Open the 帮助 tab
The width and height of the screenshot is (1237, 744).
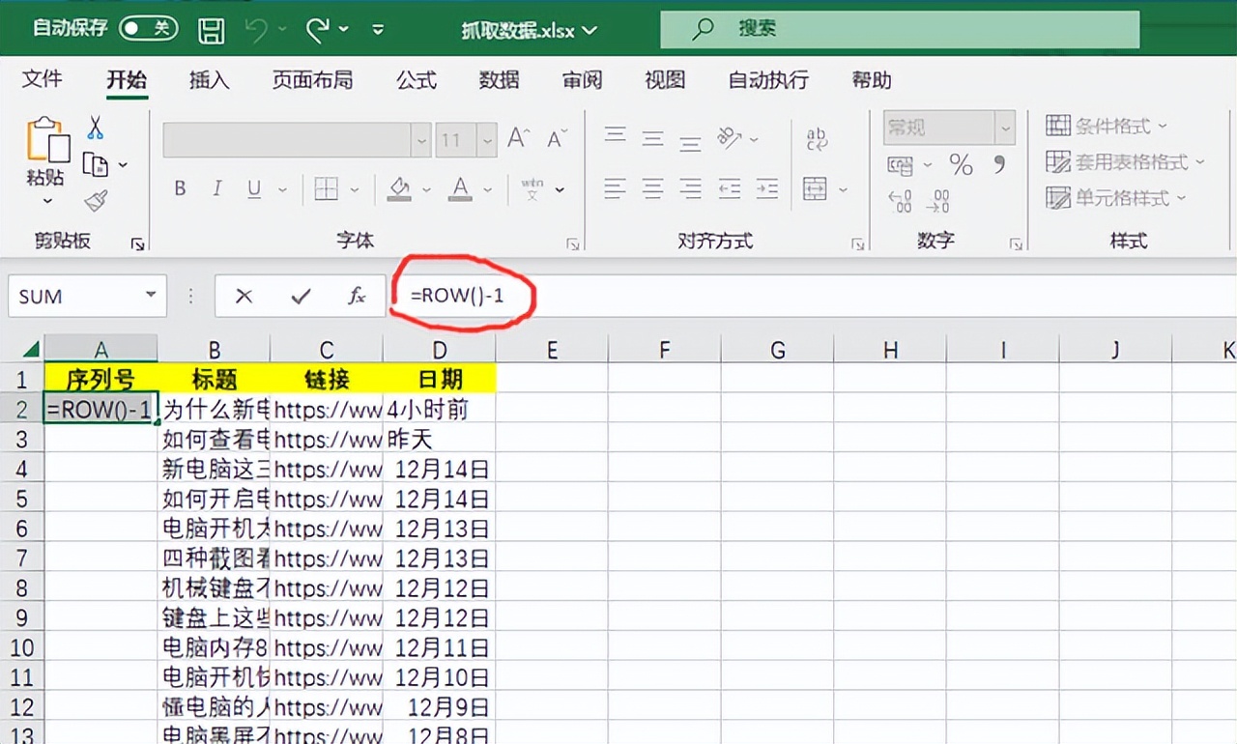point(872,80)
